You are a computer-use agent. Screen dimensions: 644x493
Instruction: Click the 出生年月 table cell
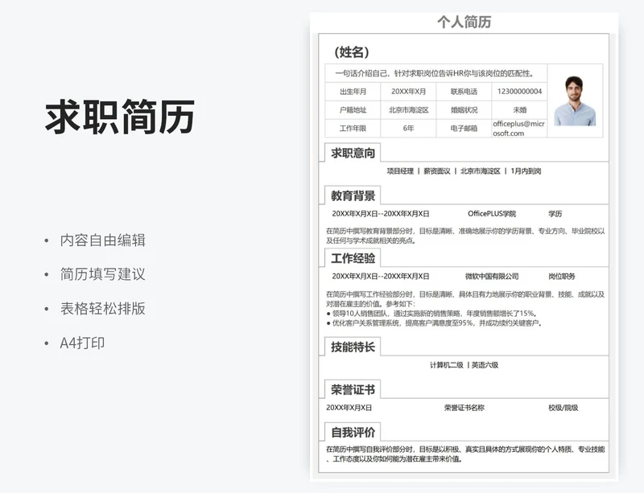click(x=353, y=92)
